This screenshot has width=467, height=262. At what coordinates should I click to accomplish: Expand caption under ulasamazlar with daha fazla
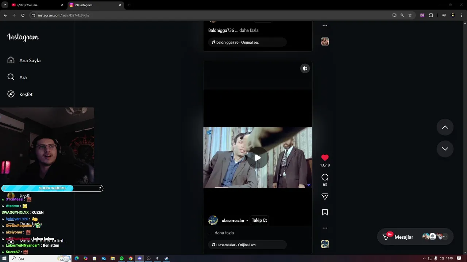(224, 233)
